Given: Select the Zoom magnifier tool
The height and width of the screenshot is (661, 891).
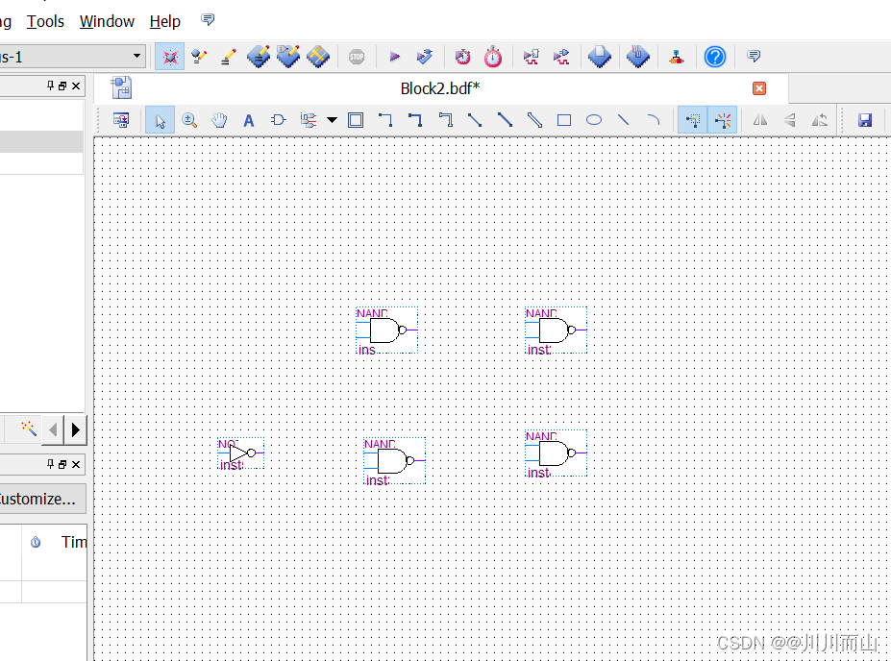Looking at the screenshot, I should point(189,120).
